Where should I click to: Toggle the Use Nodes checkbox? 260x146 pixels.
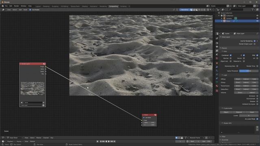(30, 10)
